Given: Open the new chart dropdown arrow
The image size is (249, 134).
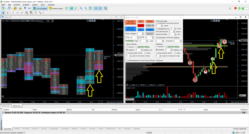Looking at the screenshot, I should 6,8.
